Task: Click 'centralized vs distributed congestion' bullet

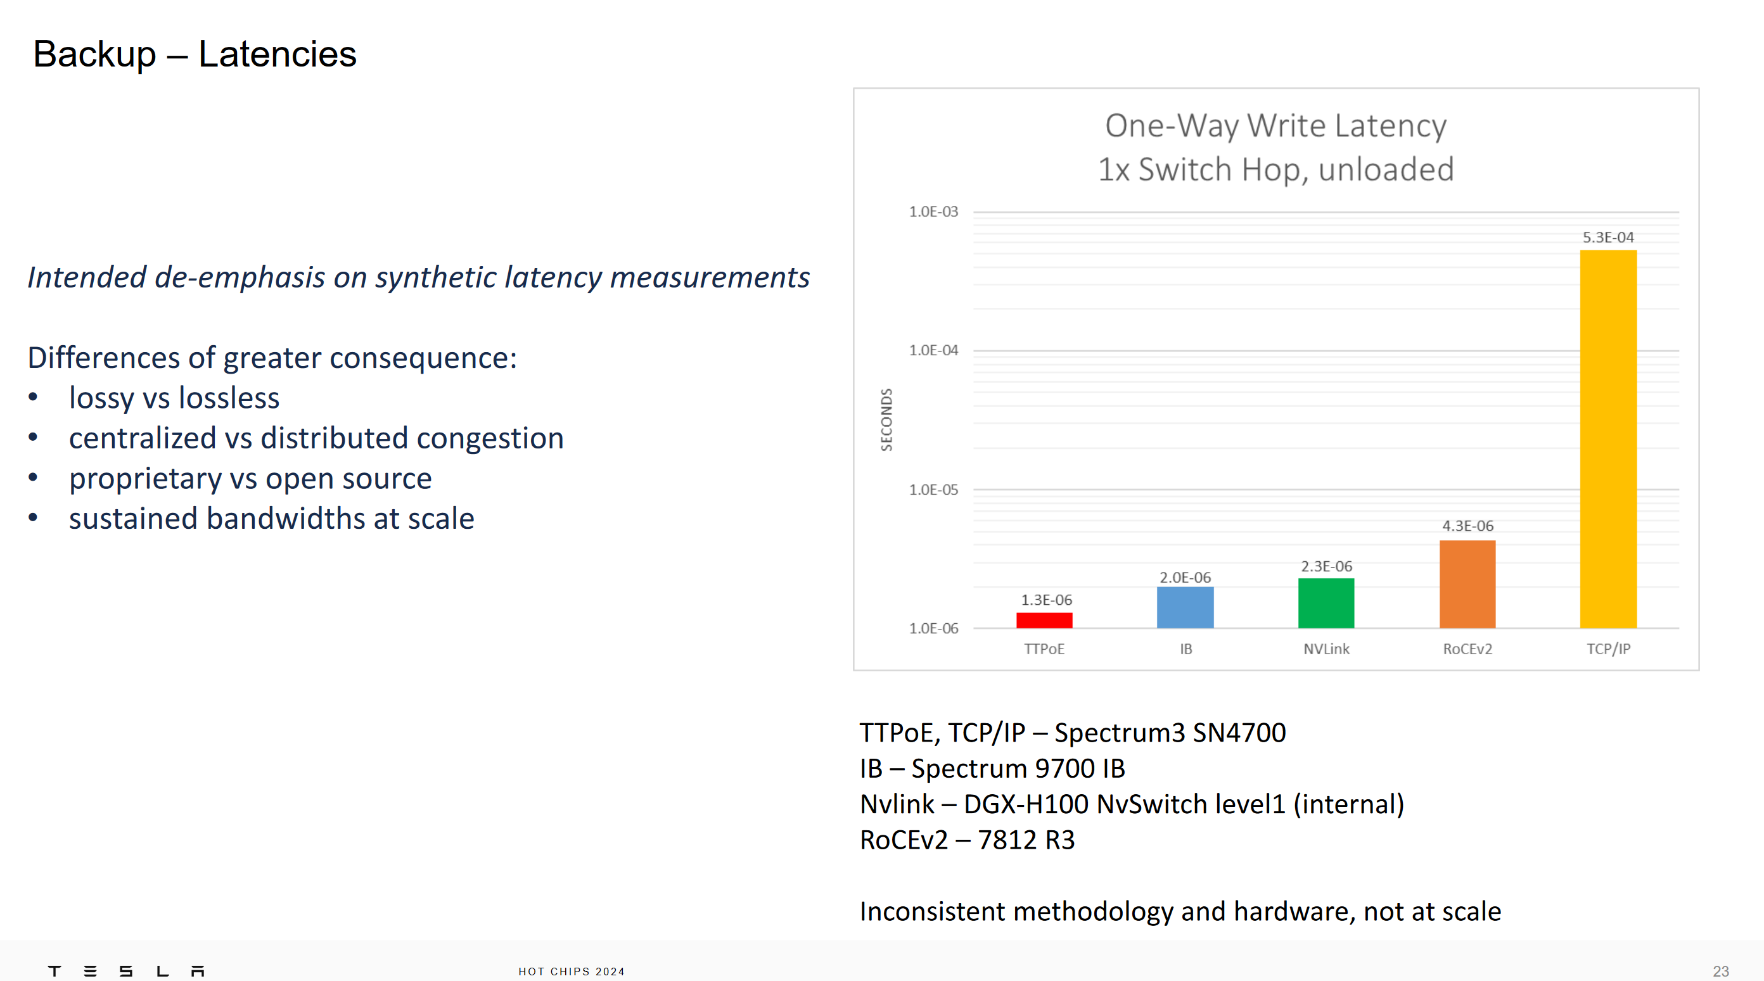Action: (x=316, y=438)
